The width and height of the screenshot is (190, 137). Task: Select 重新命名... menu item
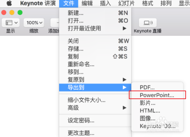coord(95,64)
